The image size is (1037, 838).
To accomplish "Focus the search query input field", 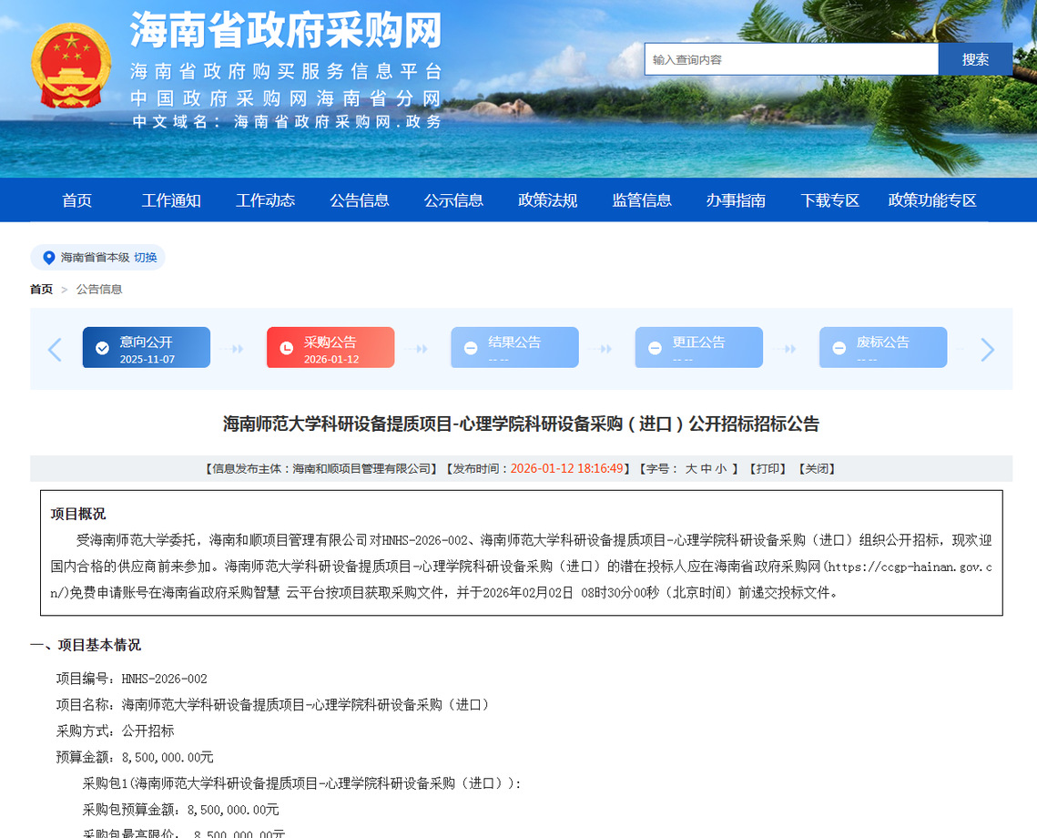I will pos(790,59).
